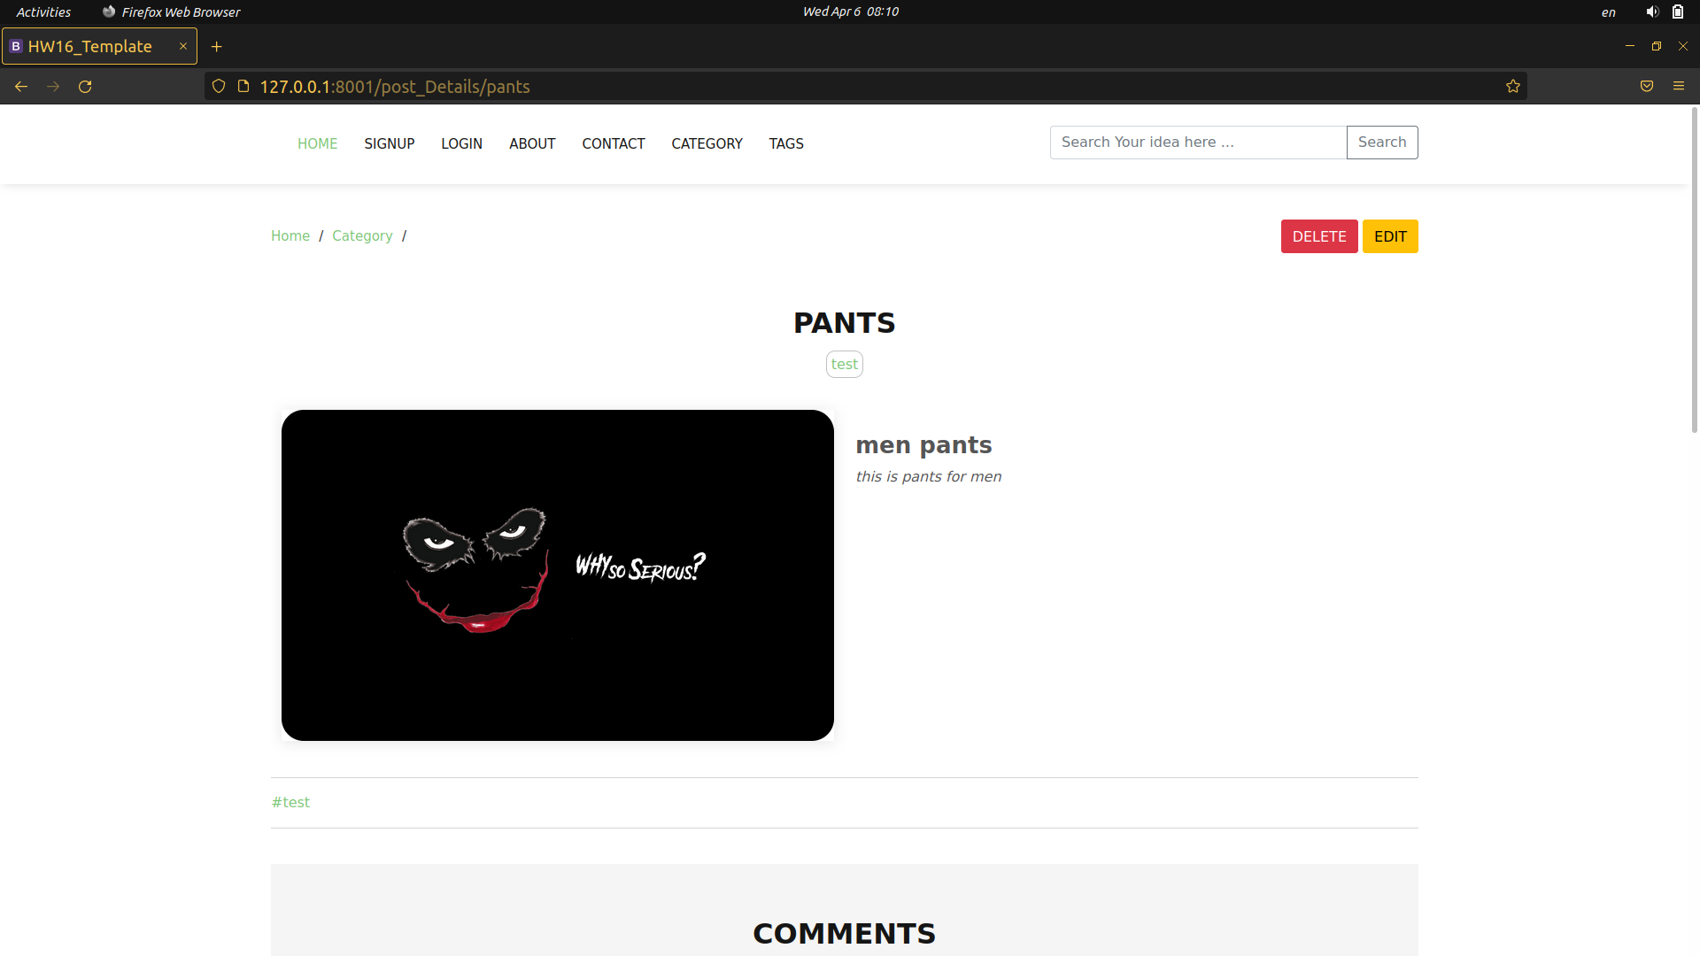The height and width of the screenshot is (956, 1700).
Task: Open the Firefox hamburger menu
Action: pos(1679,87)
